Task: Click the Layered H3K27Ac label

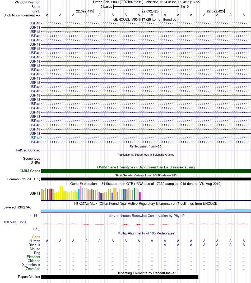Action: pyautogui.click(x=17, y=207)
